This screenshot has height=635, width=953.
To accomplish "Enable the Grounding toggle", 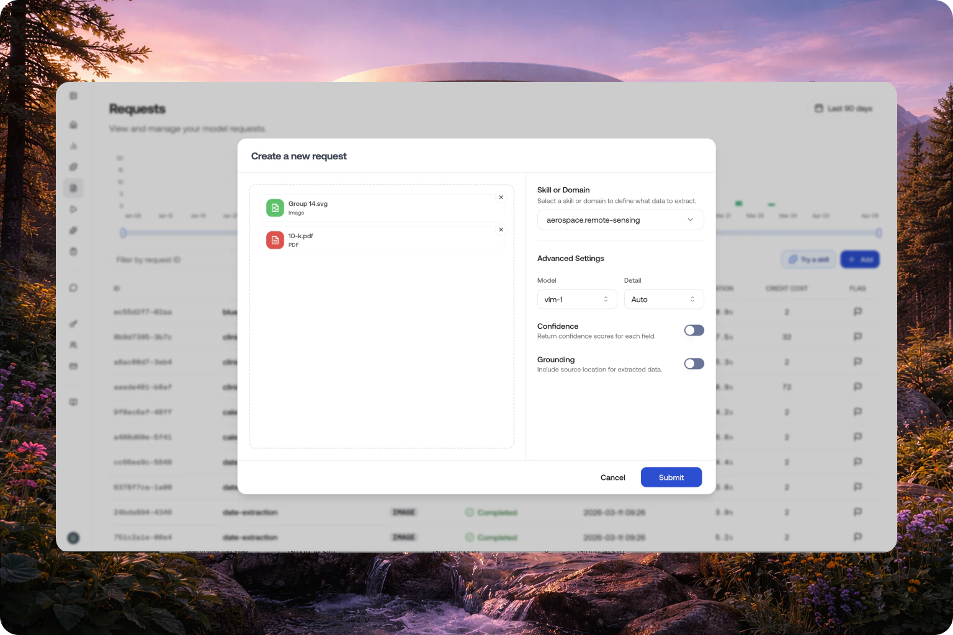I will pyautogui.click(x=694, y=363).
